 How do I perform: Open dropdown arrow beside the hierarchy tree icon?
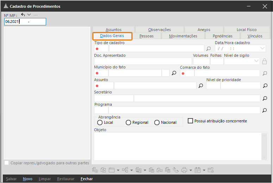tap(131, 170)
